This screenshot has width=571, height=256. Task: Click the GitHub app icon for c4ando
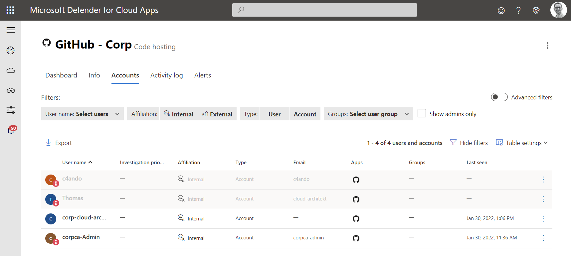[356, 180]
